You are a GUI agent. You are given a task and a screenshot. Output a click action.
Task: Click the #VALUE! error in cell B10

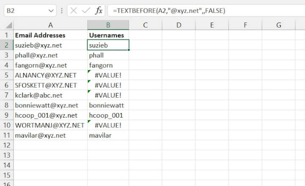point(108,125)
